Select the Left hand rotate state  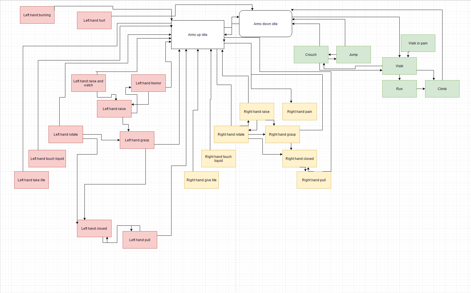tap(66, 134)
